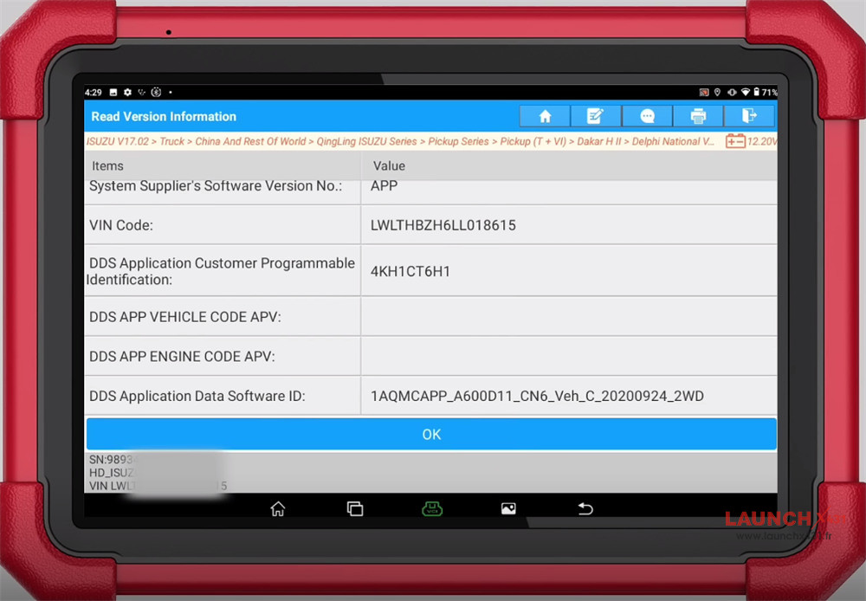The image size is (866, 601).
Task: Tap the 4:29 clock in status bar
Action: (94, 93)
